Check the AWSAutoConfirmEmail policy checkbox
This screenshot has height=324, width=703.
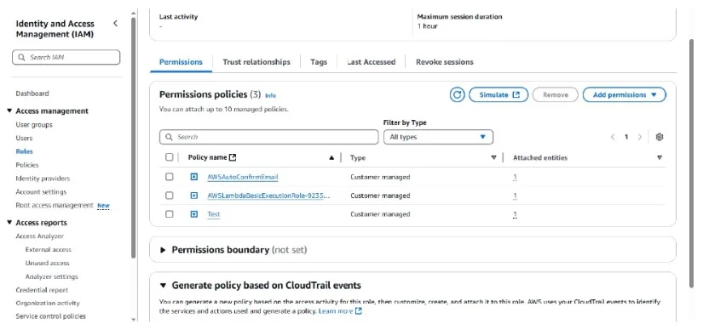click(169, 177)
